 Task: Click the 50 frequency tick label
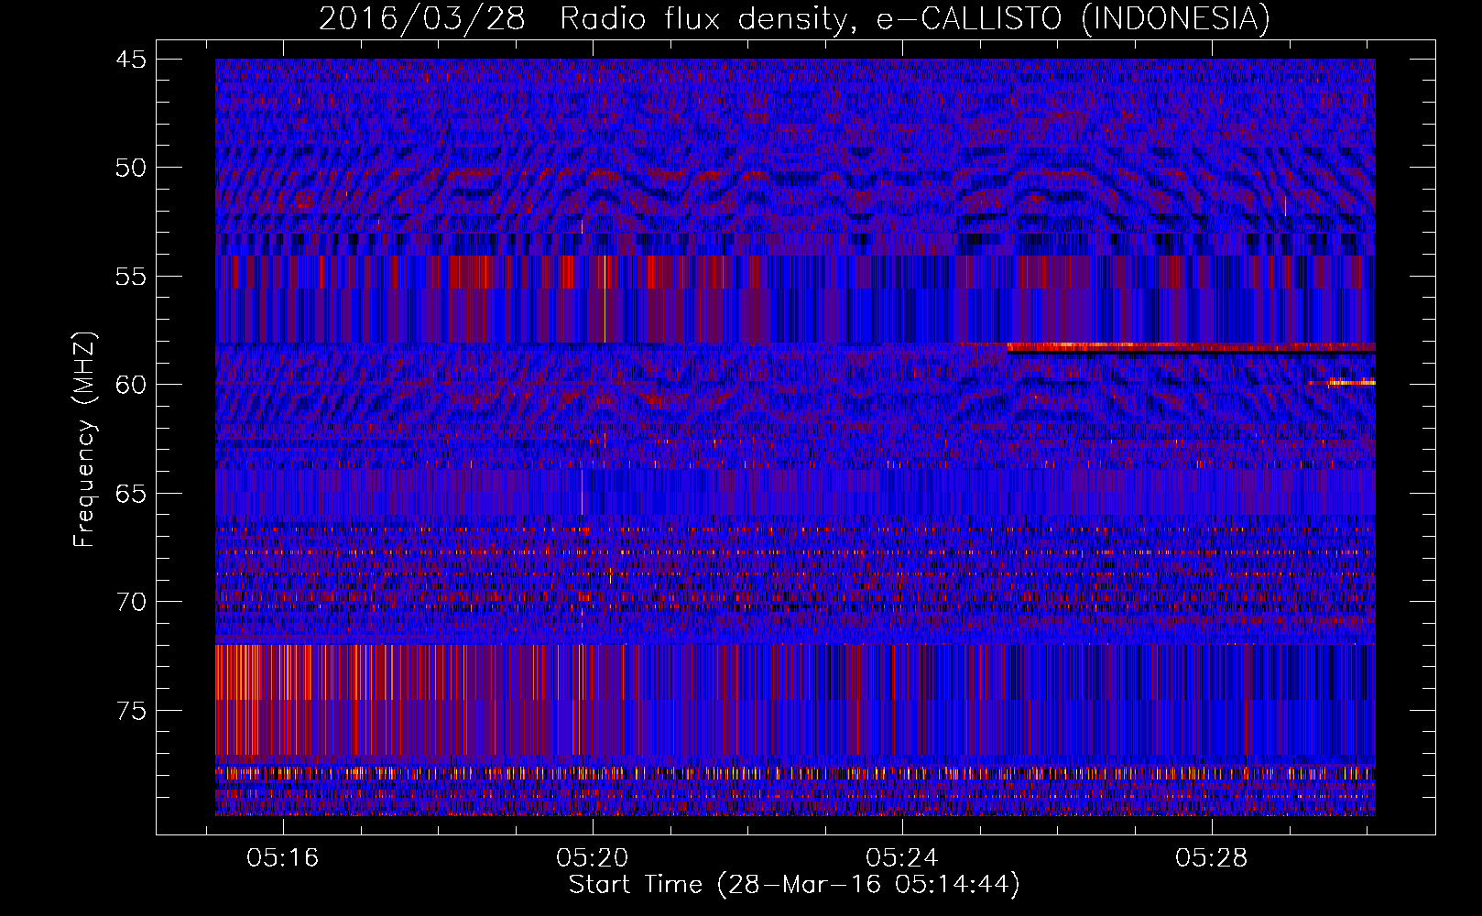point(130,168)
